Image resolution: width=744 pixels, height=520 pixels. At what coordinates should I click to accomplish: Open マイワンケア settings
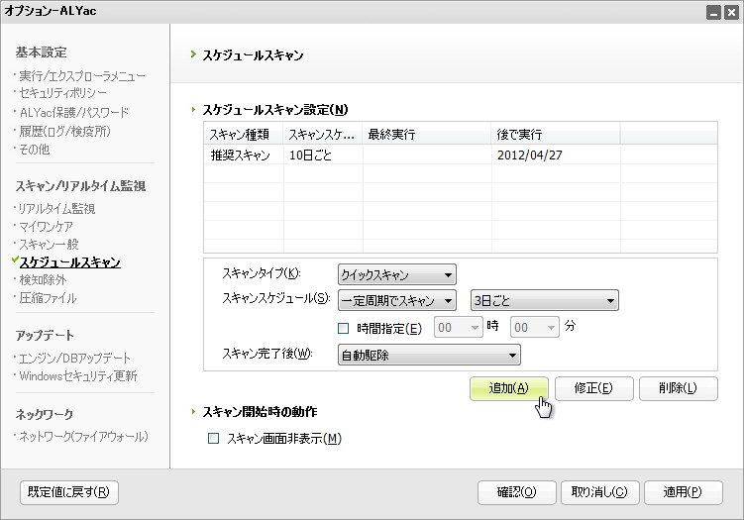[x=46, y=226]
